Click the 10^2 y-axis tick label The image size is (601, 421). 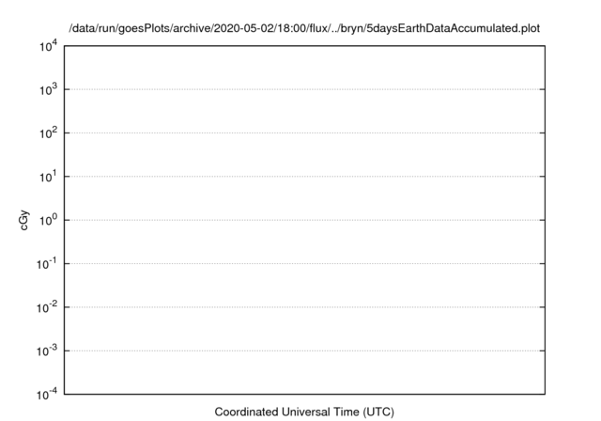click(48, 133)
